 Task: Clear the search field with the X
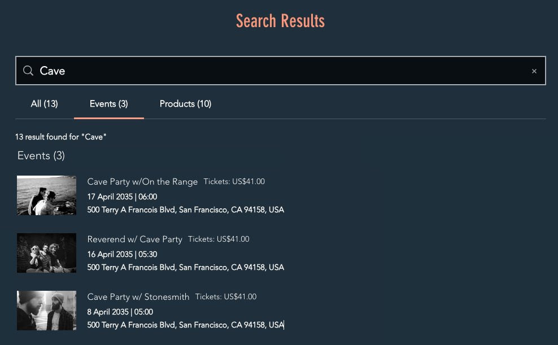tap(534, 71)
